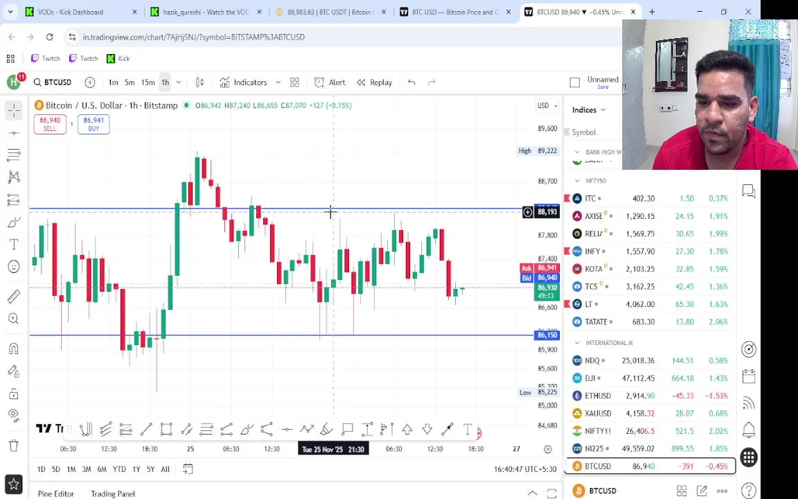
Task: Open the candlestick chart style selector
Action: click(x=199, y=82)
